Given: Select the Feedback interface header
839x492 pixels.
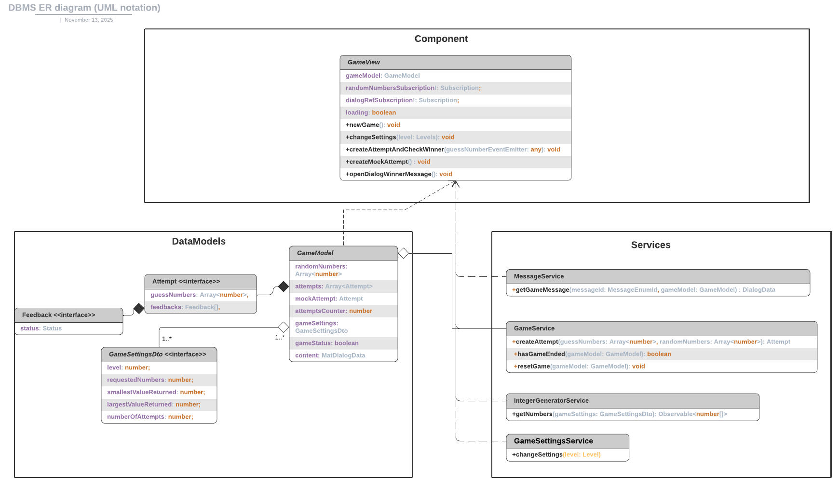Looking at the screenshot, I should 68,315.
